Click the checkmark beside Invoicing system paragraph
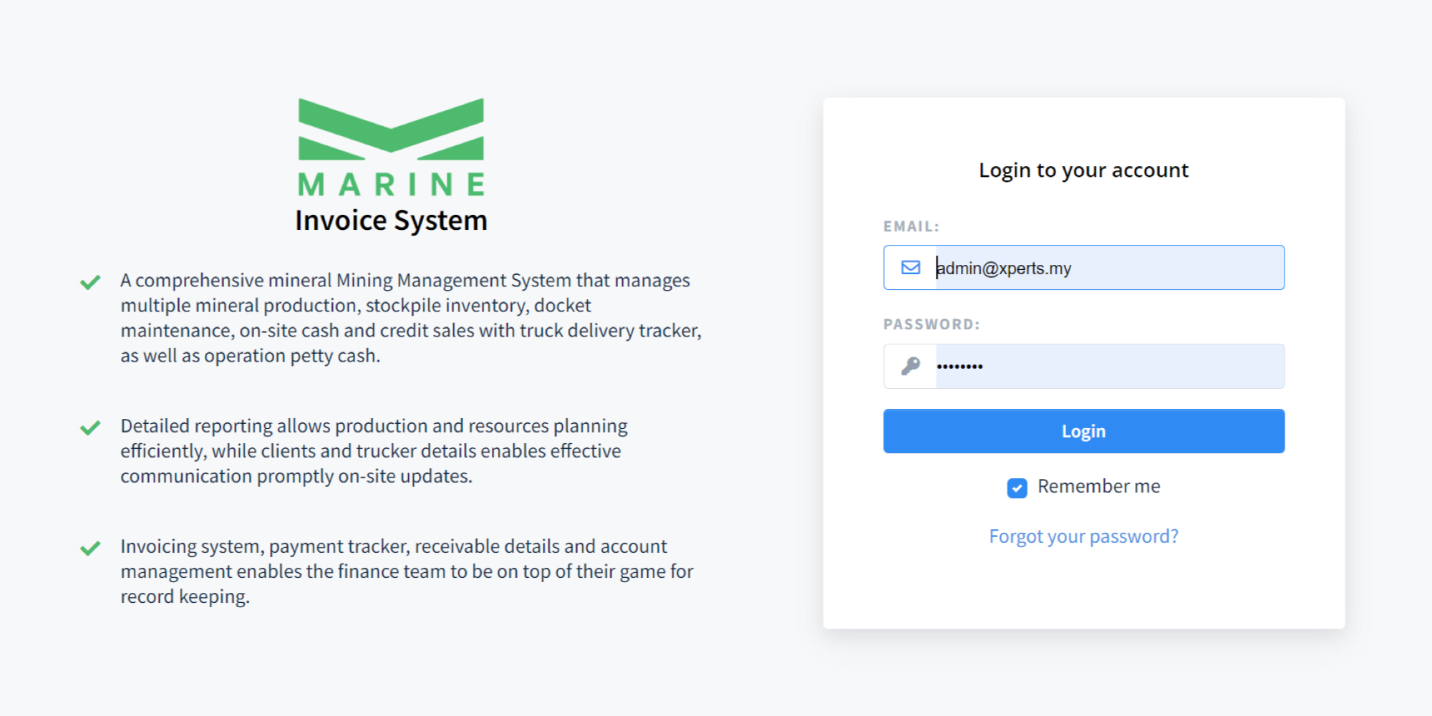The height and width of the screenshot is (716, 1432). coord(90,548)
